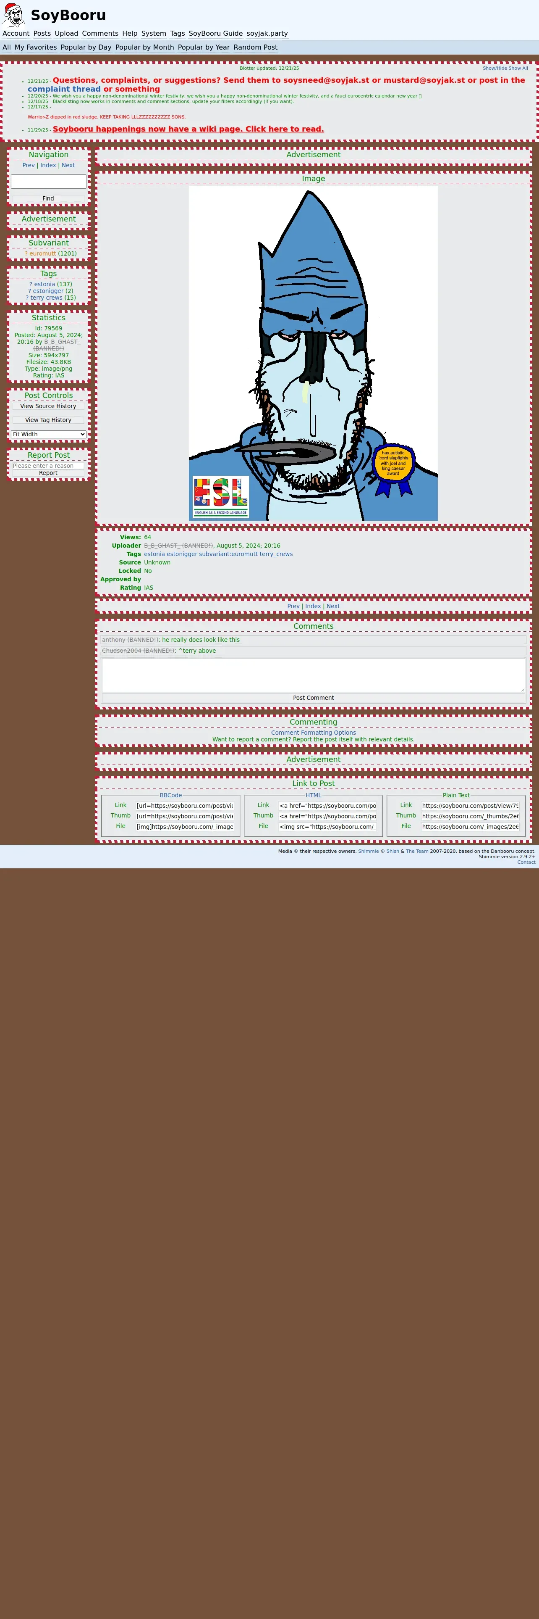Show posts Popular by Month

point(145,47)
